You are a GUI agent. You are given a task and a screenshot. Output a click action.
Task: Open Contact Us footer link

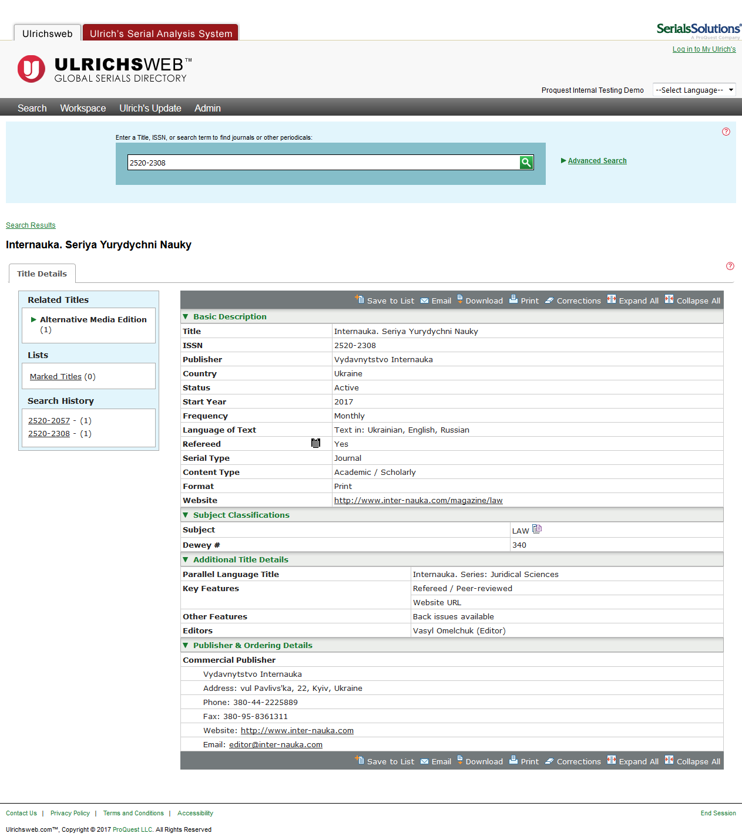click(x=21, y=813)
